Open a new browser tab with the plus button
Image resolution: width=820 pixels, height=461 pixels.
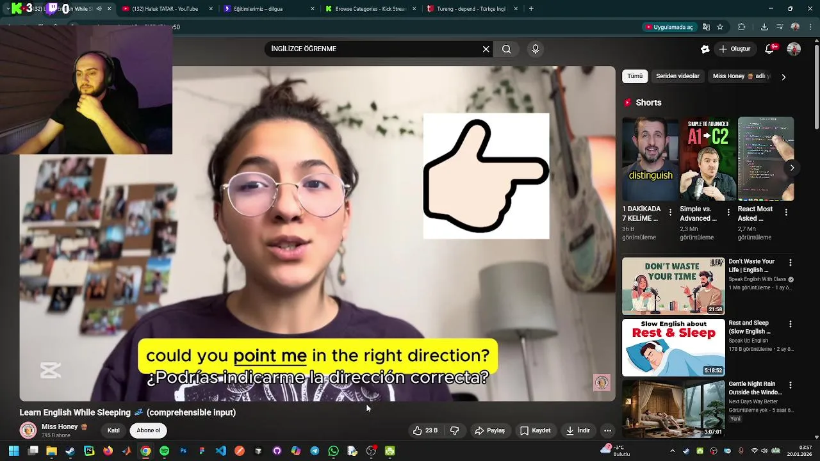point(531,9)
